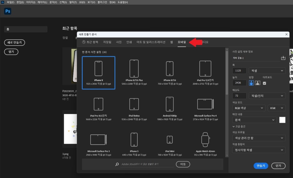Set landscape orientation icon
This screenshot has width=293, height=178.
(x=258, y=83)
